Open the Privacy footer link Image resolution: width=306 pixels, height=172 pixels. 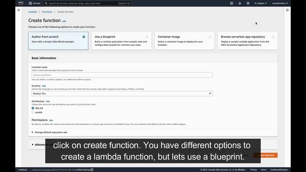pos(253,170)
